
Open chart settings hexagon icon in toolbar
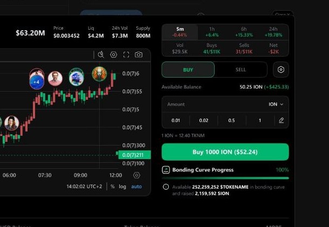113,55
